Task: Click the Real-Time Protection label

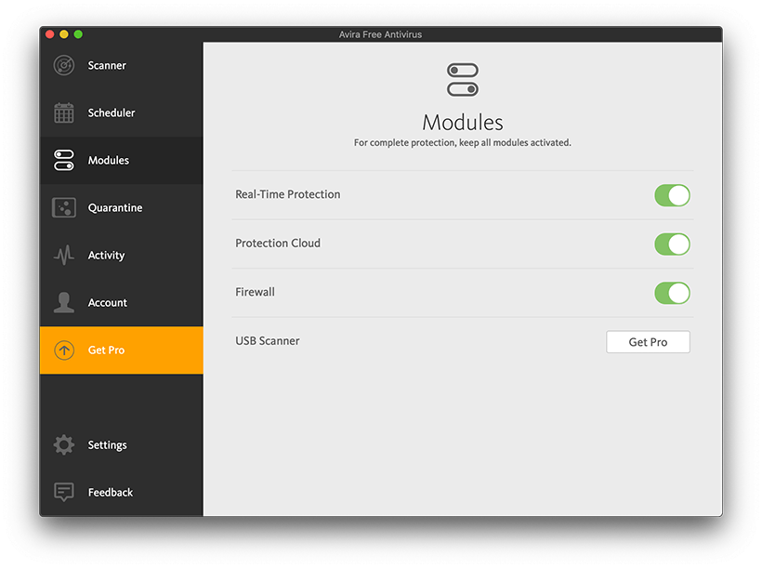Action: 288,194
